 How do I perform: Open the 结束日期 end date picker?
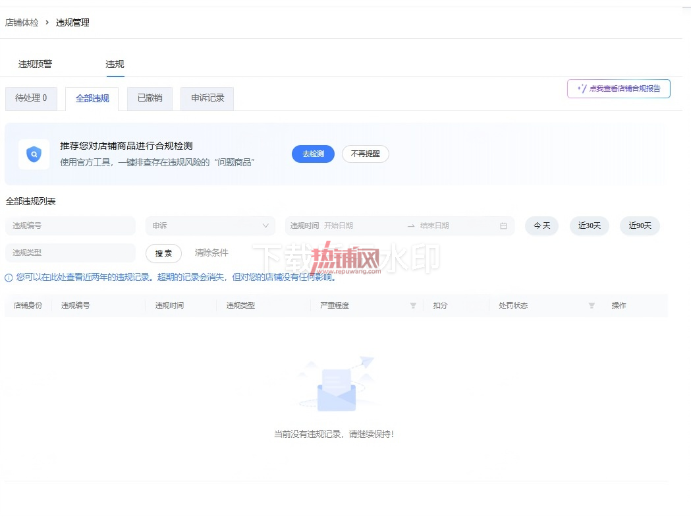pyautogui.click(x=435, y=226)
